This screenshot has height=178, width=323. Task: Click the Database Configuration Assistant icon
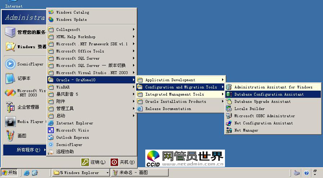click(x=229, y=94)
